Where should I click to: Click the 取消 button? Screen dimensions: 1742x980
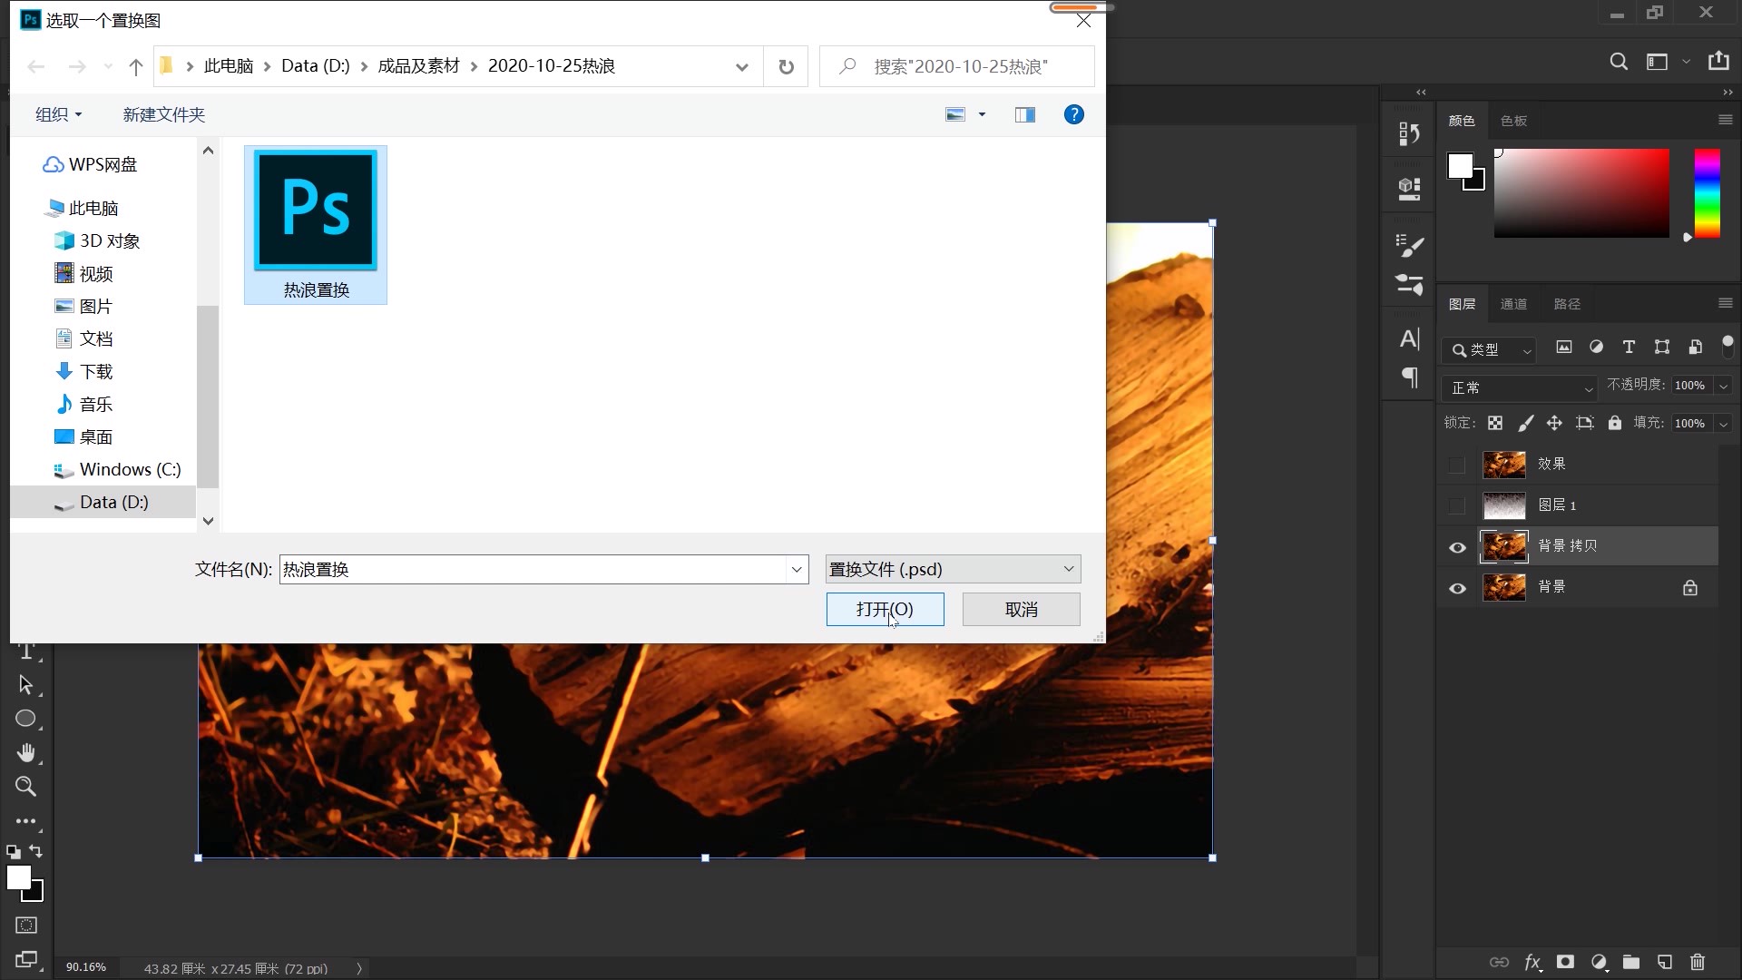1021,609
